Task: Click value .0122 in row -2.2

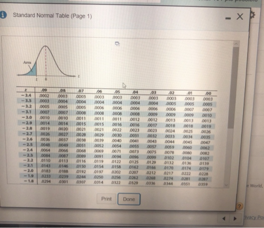Action: [x=116, y=162]
